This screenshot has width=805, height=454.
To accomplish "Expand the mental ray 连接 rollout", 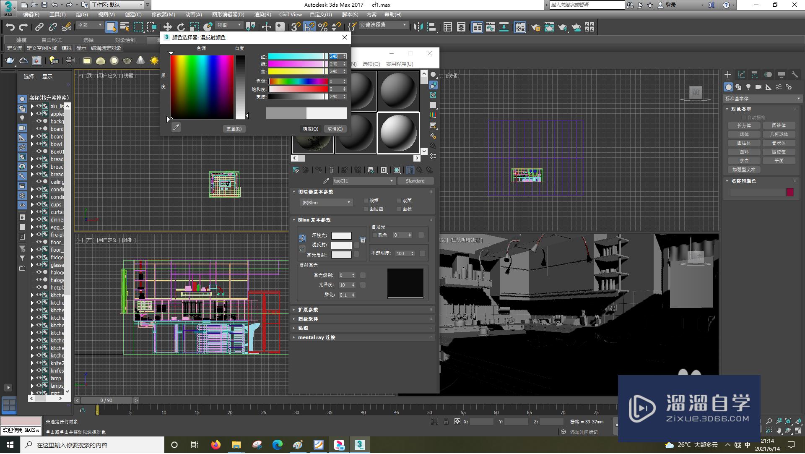I will pyautogui.click(x=362, y=337).
